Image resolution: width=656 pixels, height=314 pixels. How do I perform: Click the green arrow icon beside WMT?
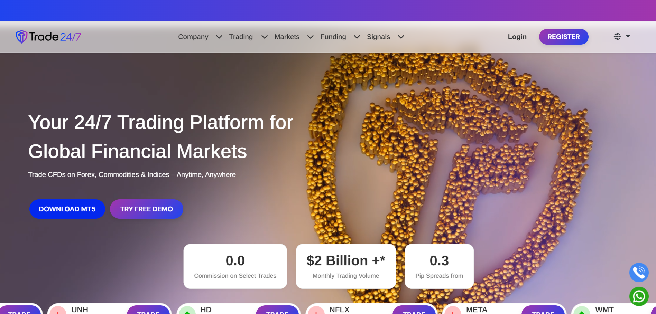(x=582, y=311)
